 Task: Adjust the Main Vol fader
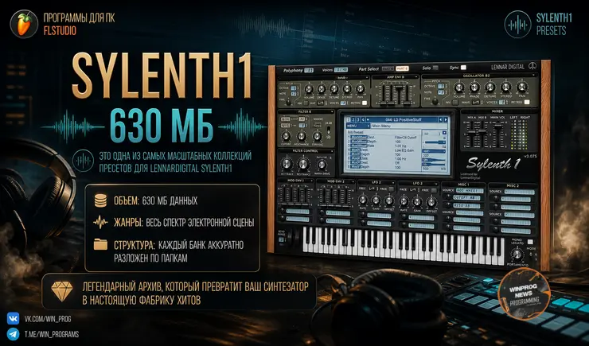498,125
